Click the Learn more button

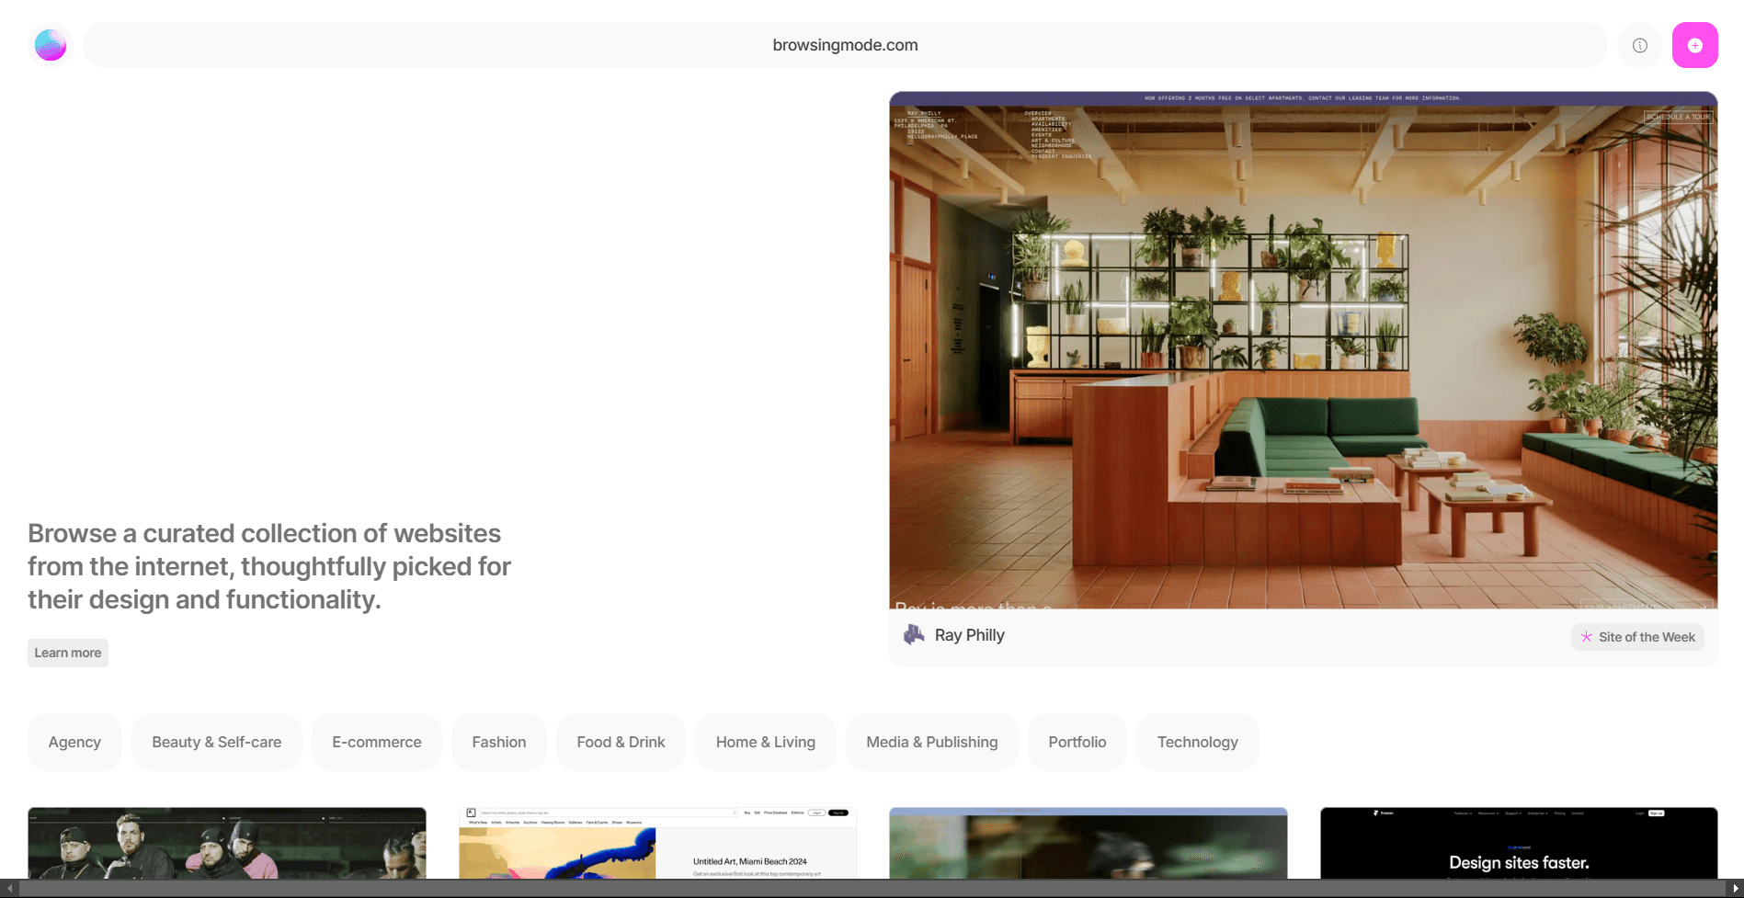coord(67,653)
